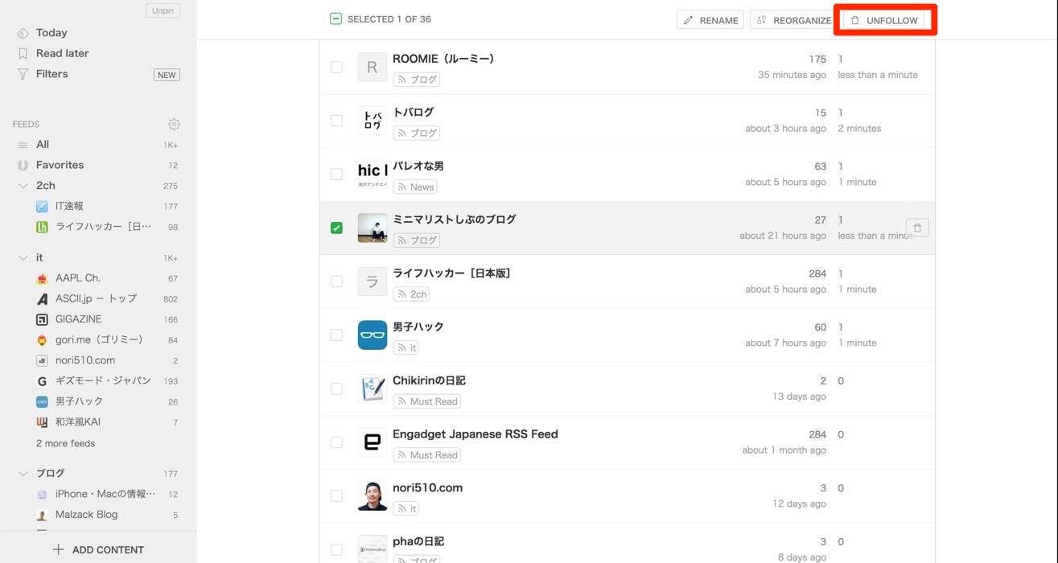Check Chikirinの日記 checkbox

click(x=336, y=388)
